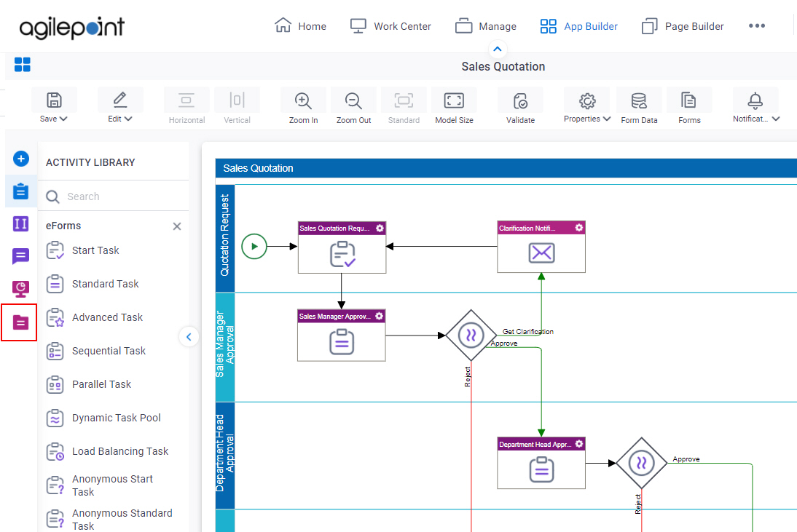Click the green start event node
Screen dimensions: 797x532
[x=254, y=246]
